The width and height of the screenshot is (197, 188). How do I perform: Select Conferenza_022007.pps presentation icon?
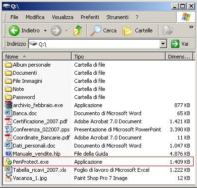9,129
